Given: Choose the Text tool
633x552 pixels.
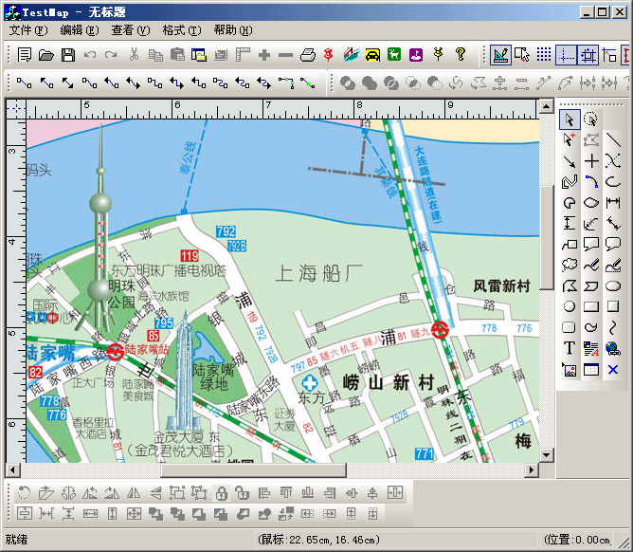Looking at the screenshot, I should pos(570,348).
